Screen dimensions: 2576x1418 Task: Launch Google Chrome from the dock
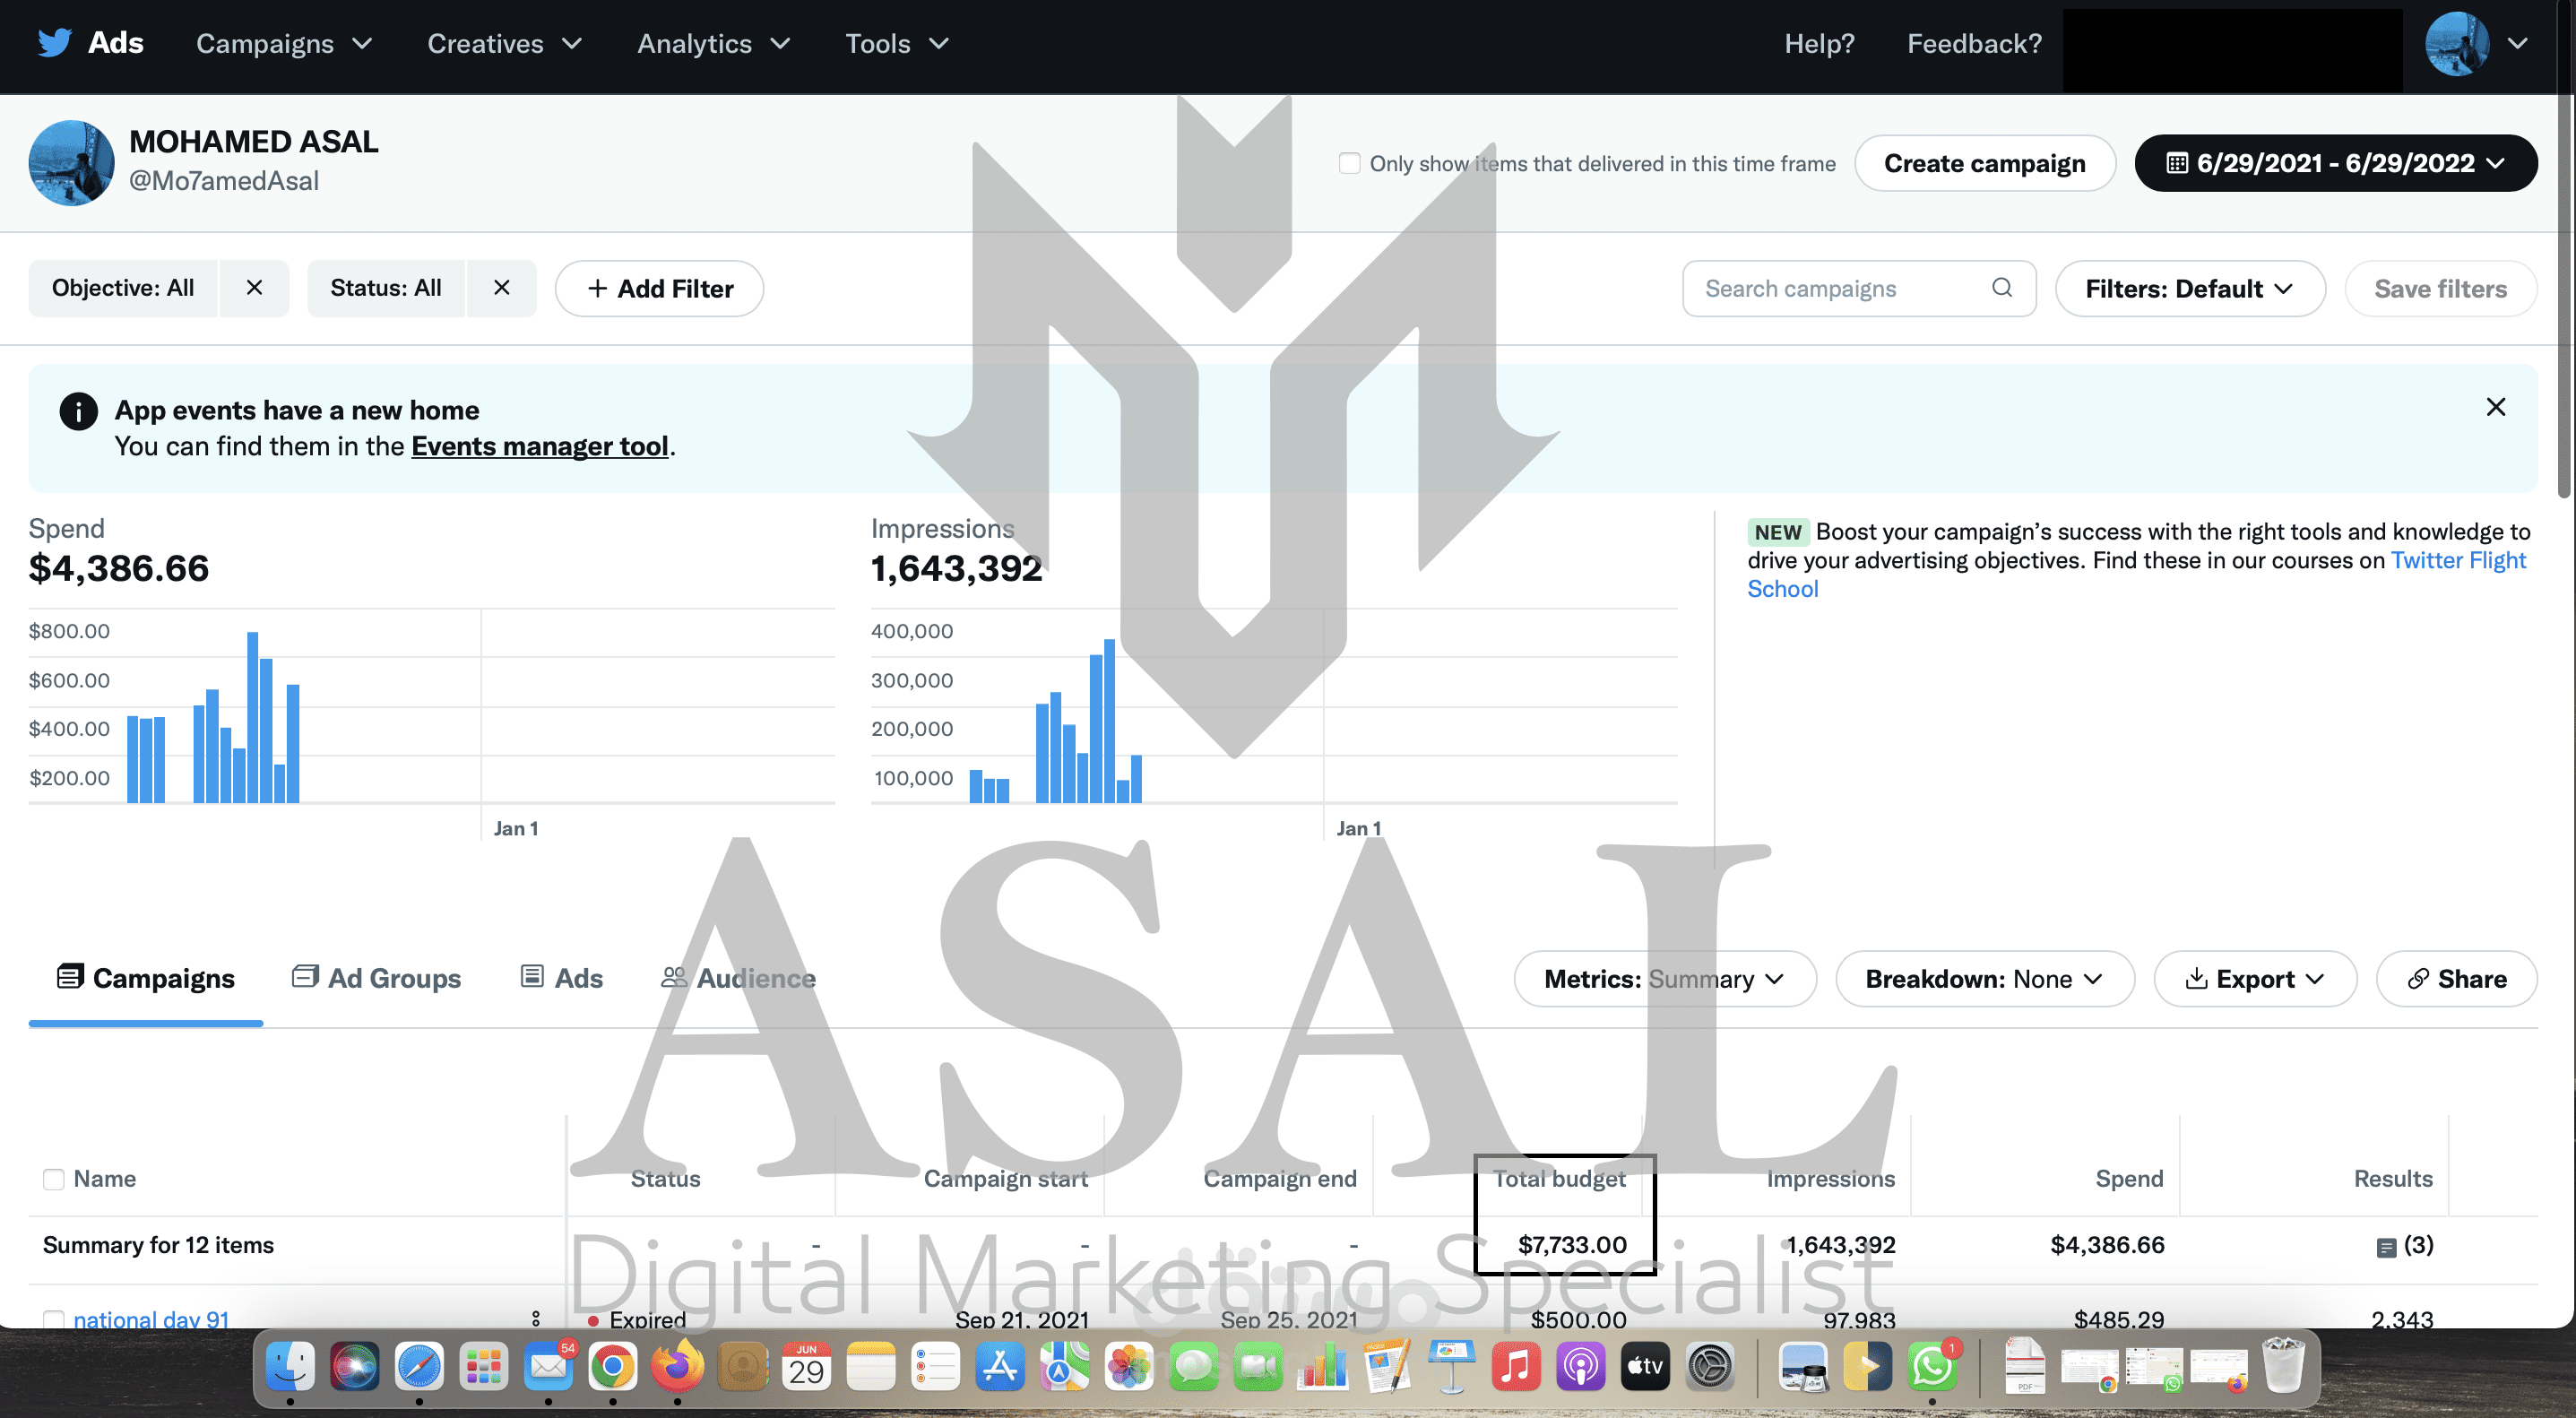[x=612, y=1367]
